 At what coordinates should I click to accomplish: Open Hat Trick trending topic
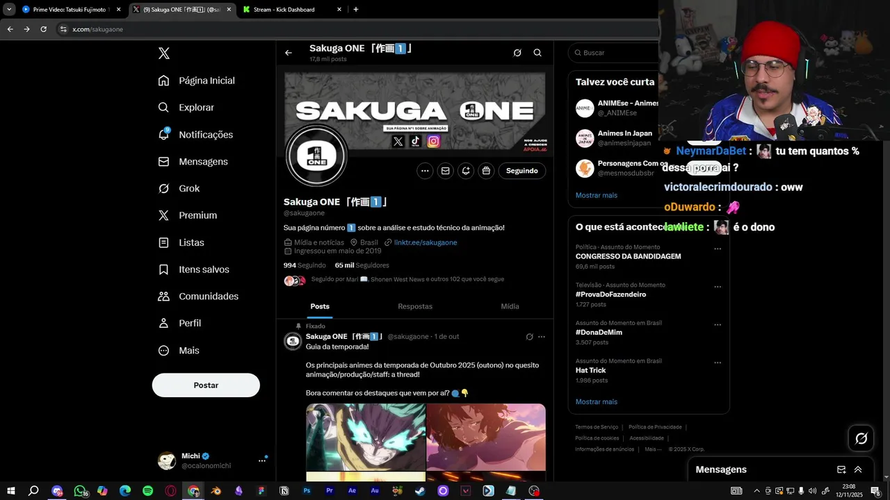tap(591, 370)
